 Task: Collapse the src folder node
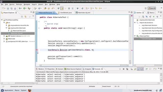point(4,22)
